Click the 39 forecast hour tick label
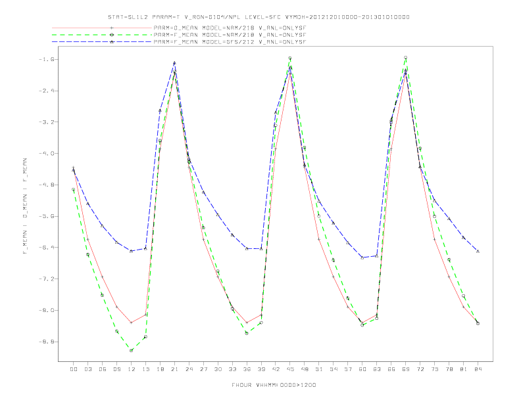Image resolution: width=521 pixels, height=402 pixels. coord(261,369)
